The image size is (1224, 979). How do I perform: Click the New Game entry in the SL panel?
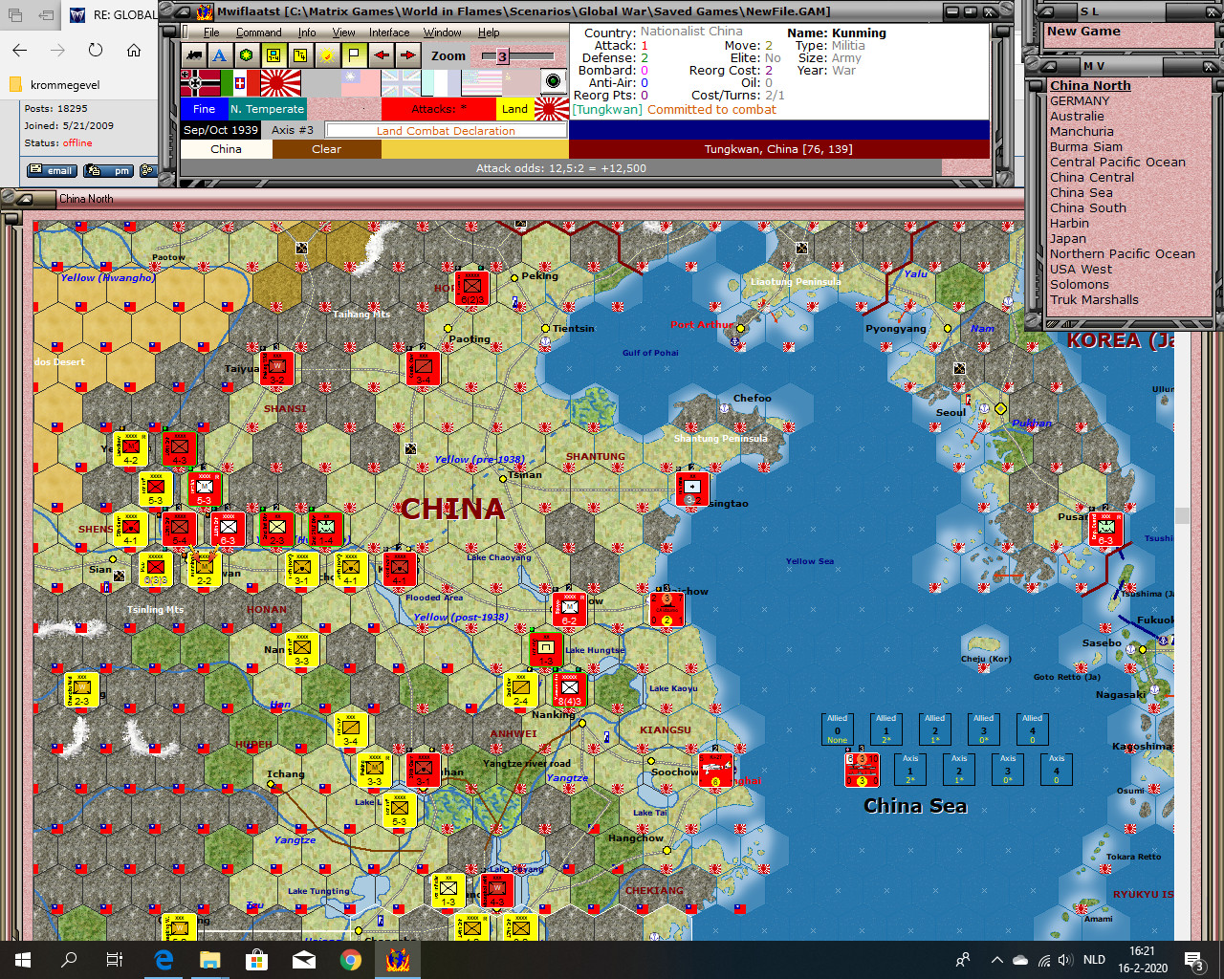point(1083,32)
